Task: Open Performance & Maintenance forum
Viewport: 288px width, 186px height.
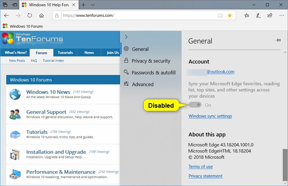Action: [61, 172]
